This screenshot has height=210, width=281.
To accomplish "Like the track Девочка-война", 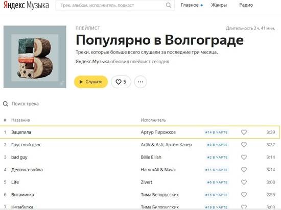I will pyautogui.click(x=244, y=170).
